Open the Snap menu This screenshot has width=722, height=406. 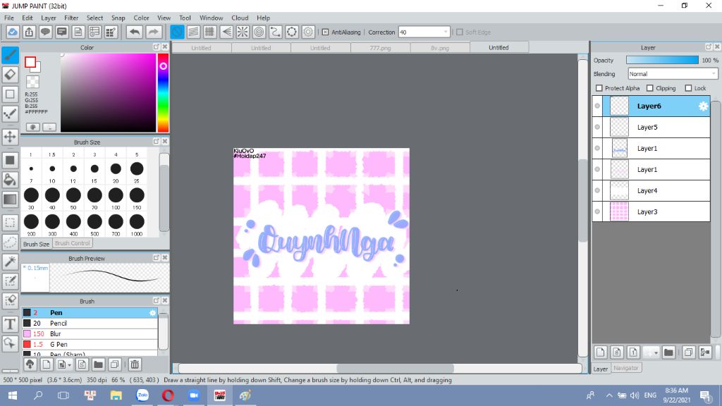(118, 18)
